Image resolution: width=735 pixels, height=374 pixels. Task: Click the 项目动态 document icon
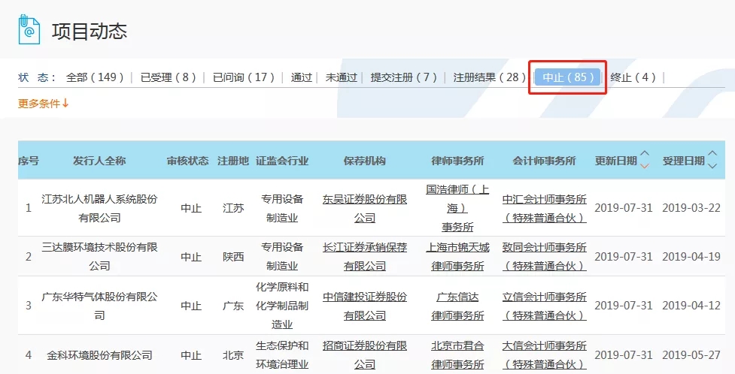pyautogui.click(x=29, y=29)
